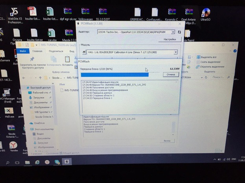Open the HxD.exe desktop icon

coord(9,111)
